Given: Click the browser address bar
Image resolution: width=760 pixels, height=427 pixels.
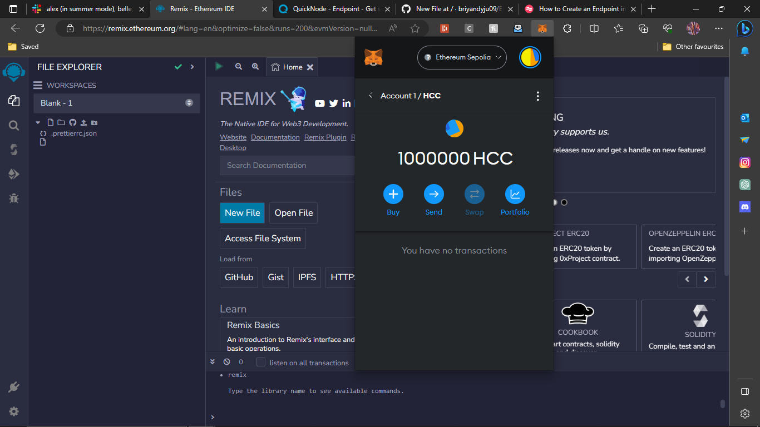Looking at the screenshot, I should tap(231, 28).
